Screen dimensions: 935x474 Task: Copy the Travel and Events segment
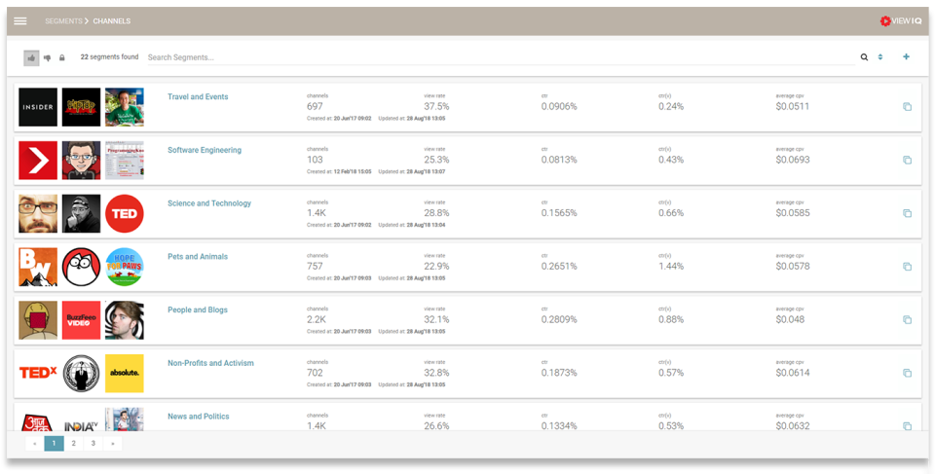pyautogui.click(x=907, y=107)
